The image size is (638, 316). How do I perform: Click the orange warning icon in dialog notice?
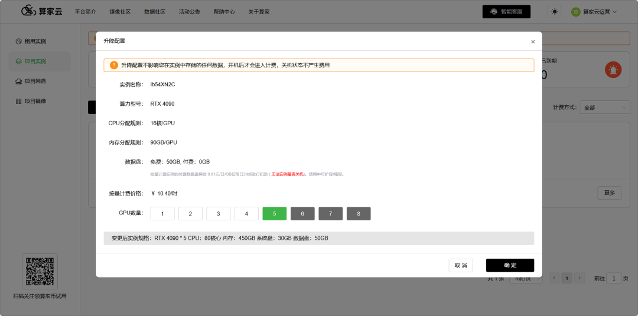(114, 65)
